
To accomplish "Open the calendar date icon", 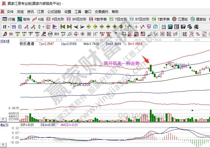I will coord(164,27).
